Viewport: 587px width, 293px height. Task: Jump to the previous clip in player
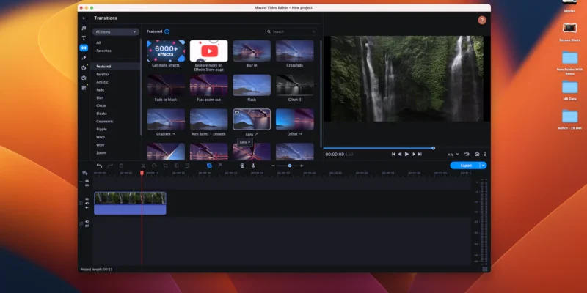(393, 154)
